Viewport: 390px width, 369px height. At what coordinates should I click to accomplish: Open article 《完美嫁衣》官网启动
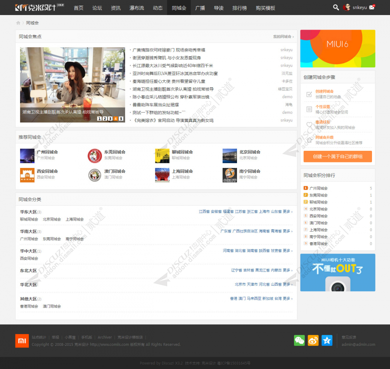(x=173, y=120)
